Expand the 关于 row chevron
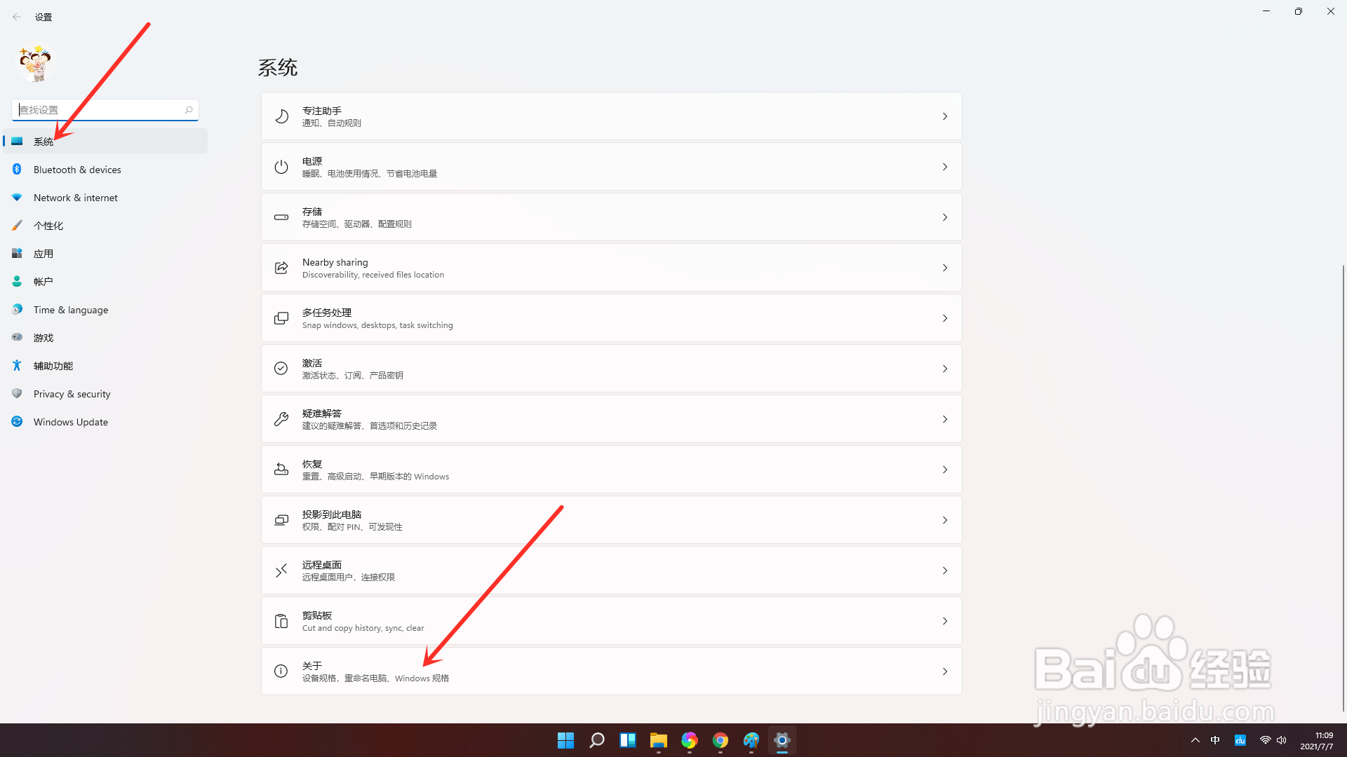Viewport: 1347px width, 757px height. [945, 671]
